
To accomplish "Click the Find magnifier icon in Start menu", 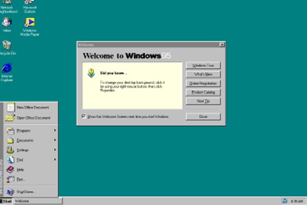I will [x=10, y=160].
